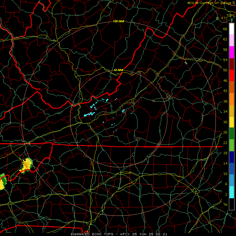The image size is (236, 236).
Task: Click the "42" legend value
Action: pyautogui.click(x=225, y=91)
